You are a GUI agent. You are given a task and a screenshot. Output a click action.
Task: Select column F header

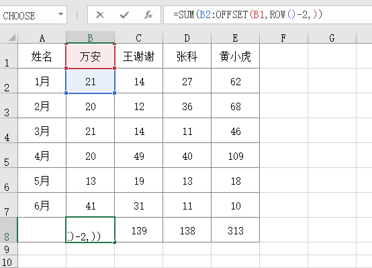(283, 38)
